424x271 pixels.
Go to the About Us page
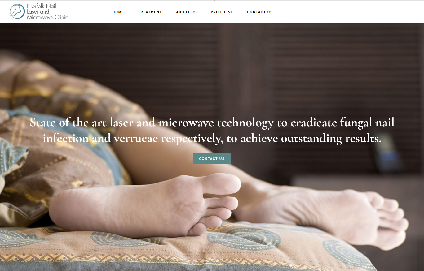pos(186,12)
